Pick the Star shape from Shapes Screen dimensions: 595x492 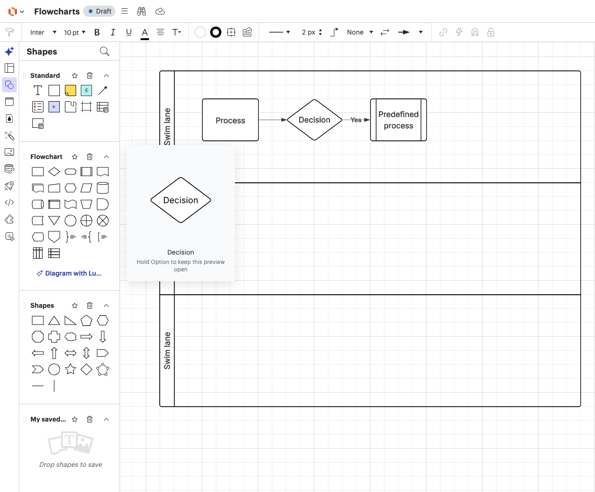coord(71,369)
